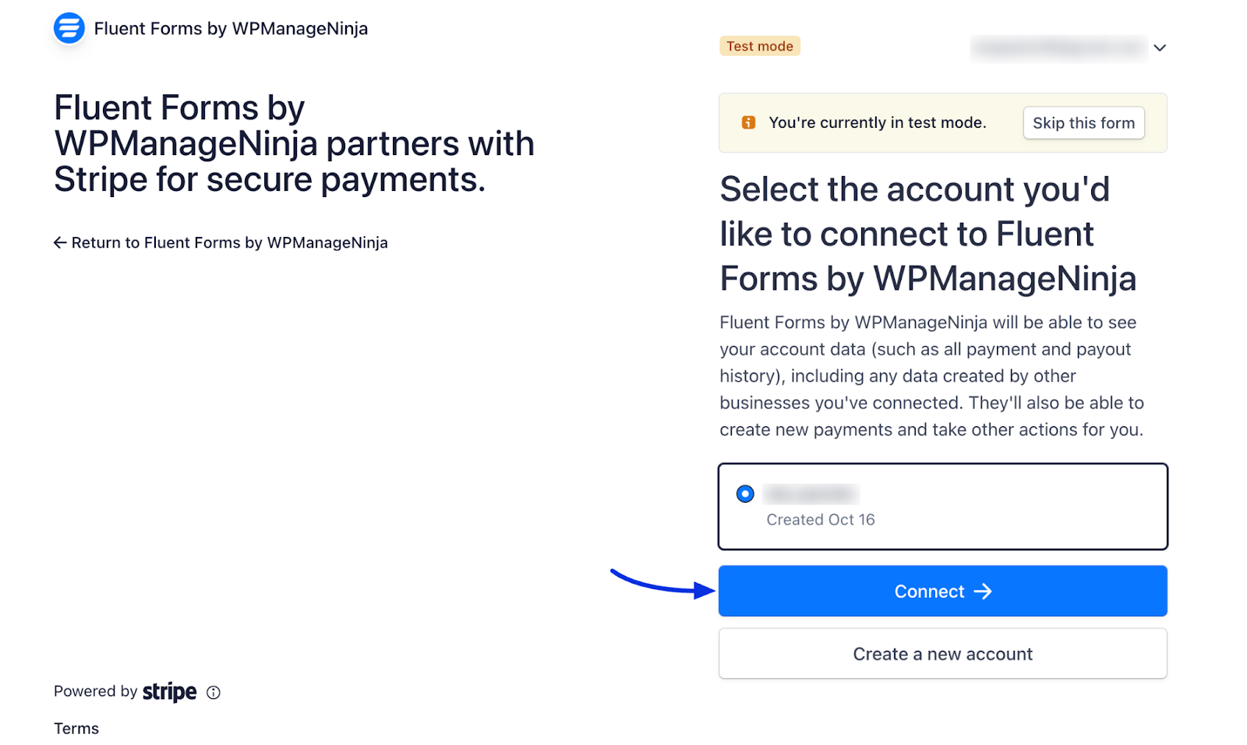Open the Terms link

pyautogui.click(x=76, y=729)
